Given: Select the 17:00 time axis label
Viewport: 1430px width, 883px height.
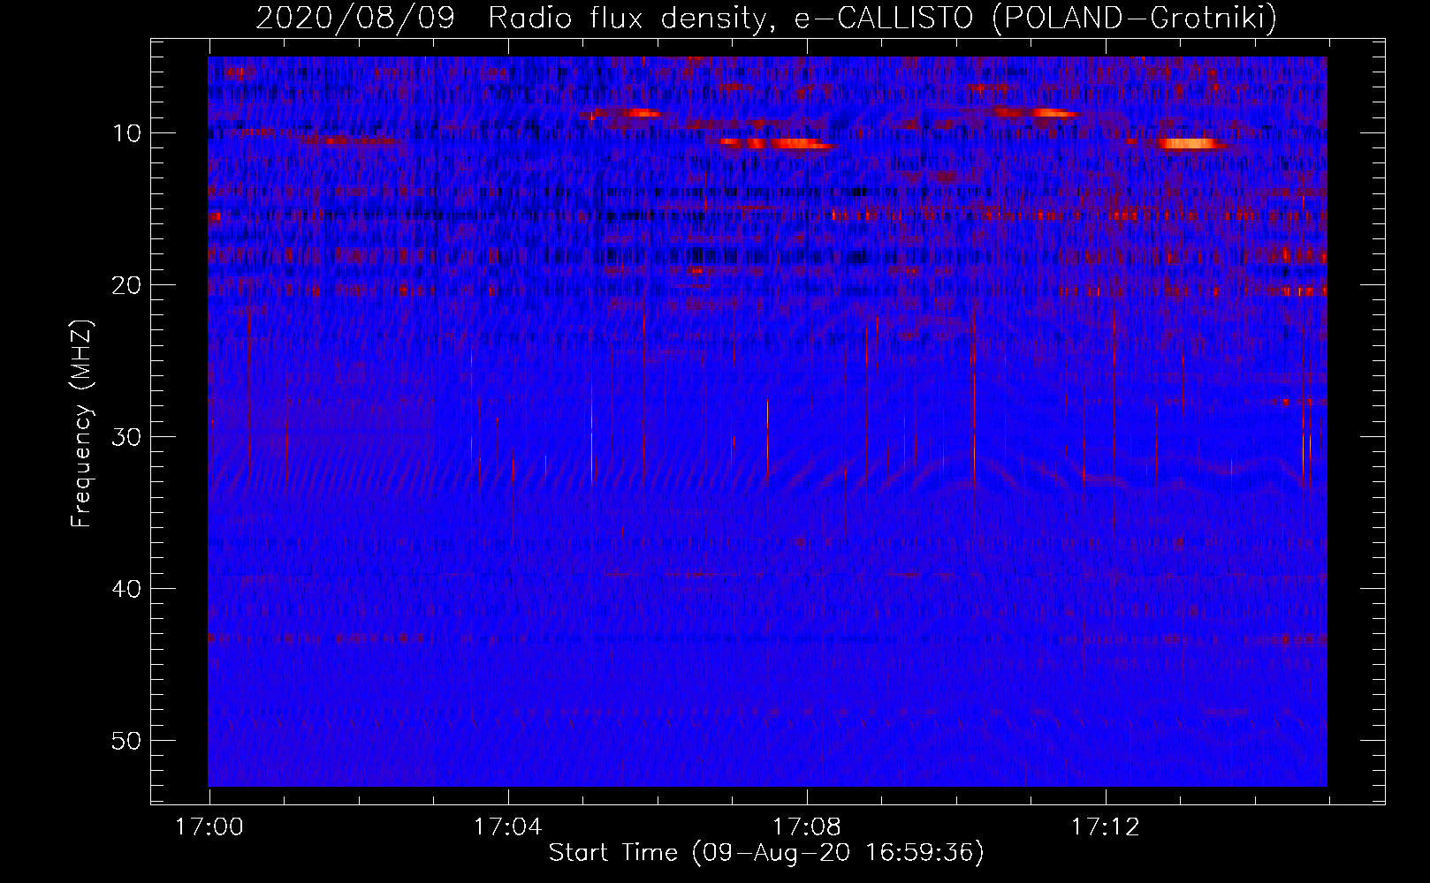Looking at the screenshot, I should click(x=209, y=827).
